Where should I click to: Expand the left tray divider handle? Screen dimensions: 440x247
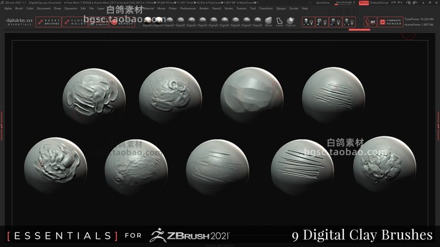pyautogui.click(x=1, y=126)
